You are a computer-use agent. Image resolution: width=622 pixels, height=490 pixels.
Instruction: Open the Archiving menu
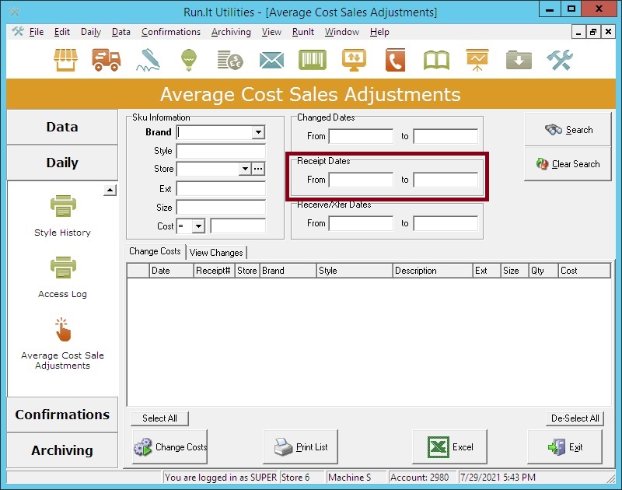231,32
